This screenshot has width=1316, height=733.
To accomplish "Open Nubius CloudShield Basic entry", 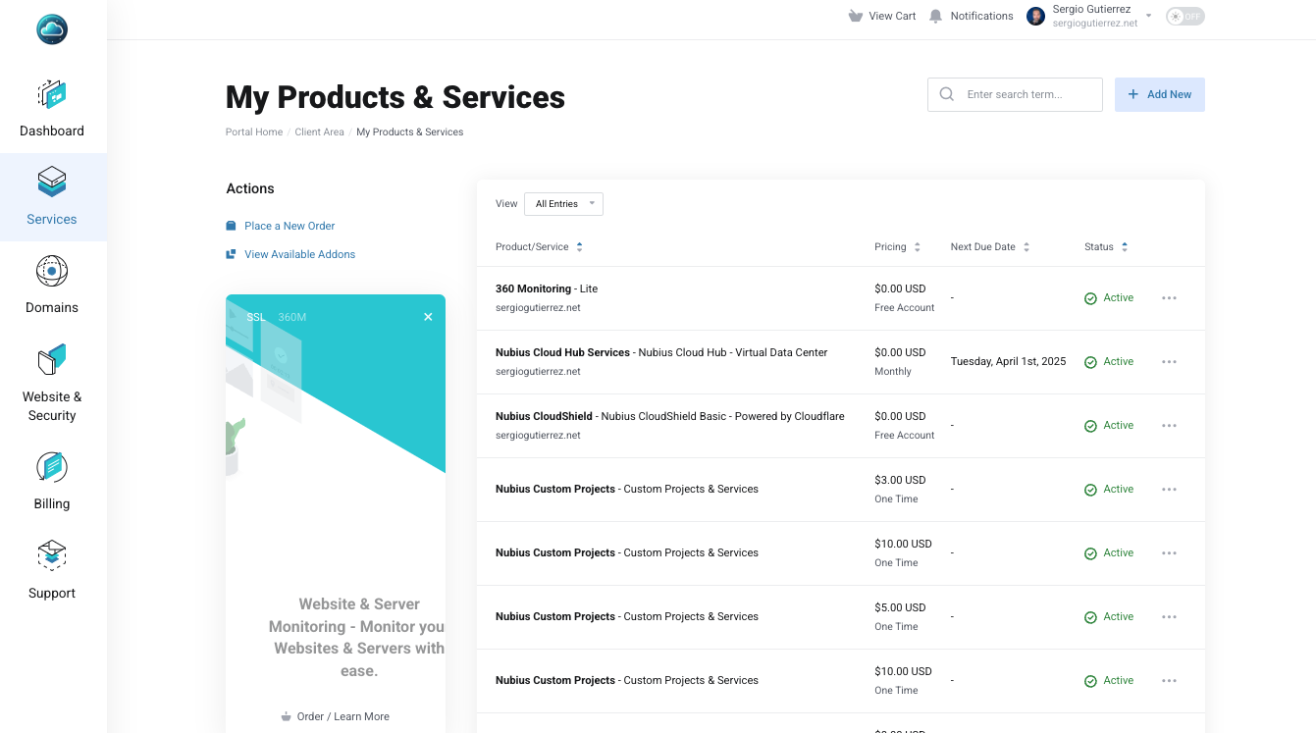I will tap(670, 416).
